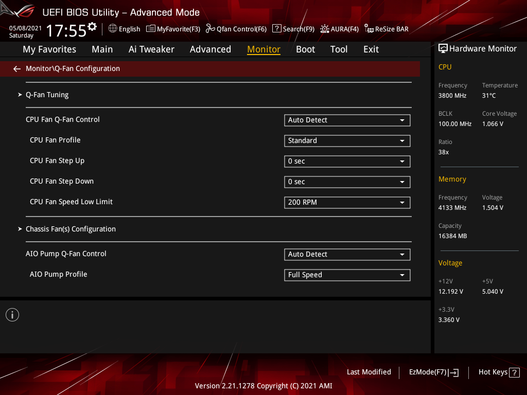
Task: Switch to Main tab
Action: click(x=102, y=49)
